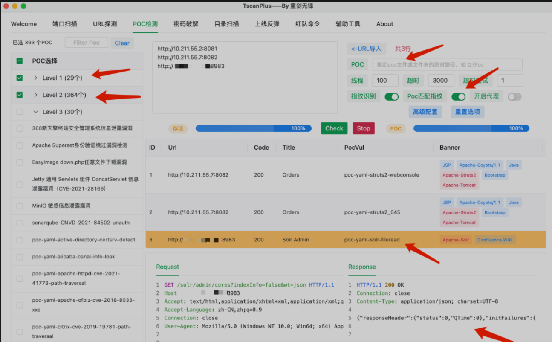Open the Welcome tab
Screen dimensions: 552x342
pos(24,24)
